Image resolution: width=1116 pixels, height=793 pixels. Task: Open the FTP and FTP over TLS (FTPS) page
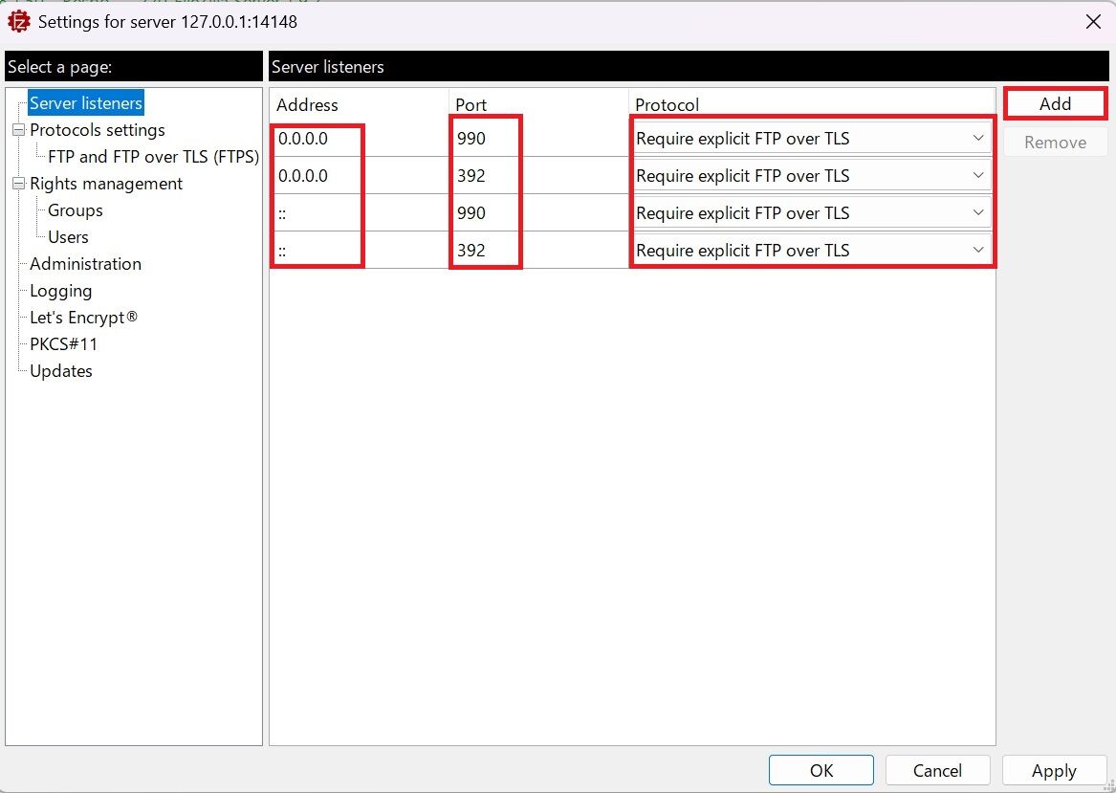[x=152, y=156]
